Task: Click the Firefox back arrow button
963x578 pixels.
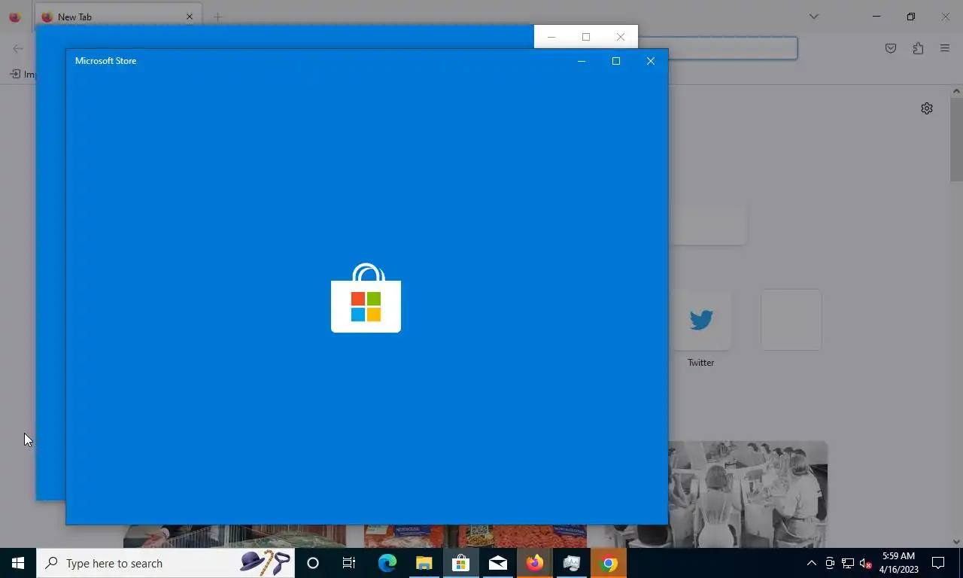Action: (x=18, y=48)
